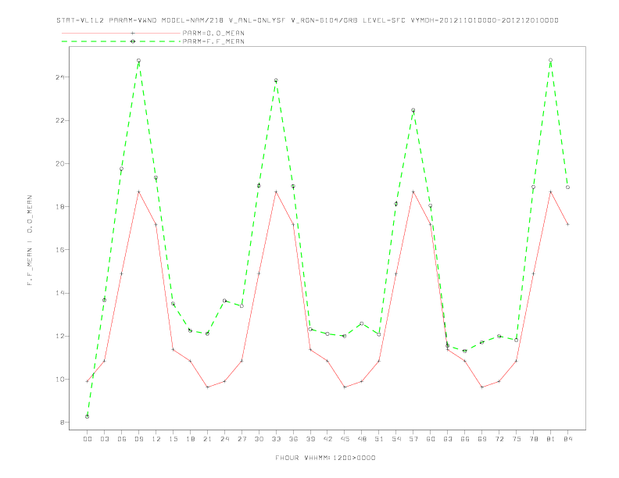Select the PARM=O.O_MEAN legend label
Image resolution: width=619 pixels, height=478 pixels.
[x=213, y=33]
